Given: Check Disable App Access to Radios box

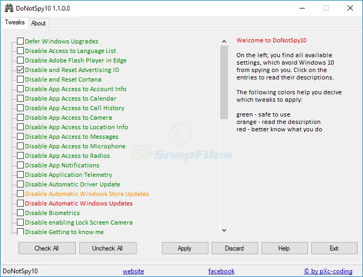Looking at the screenshot, I should click(20, 155).
